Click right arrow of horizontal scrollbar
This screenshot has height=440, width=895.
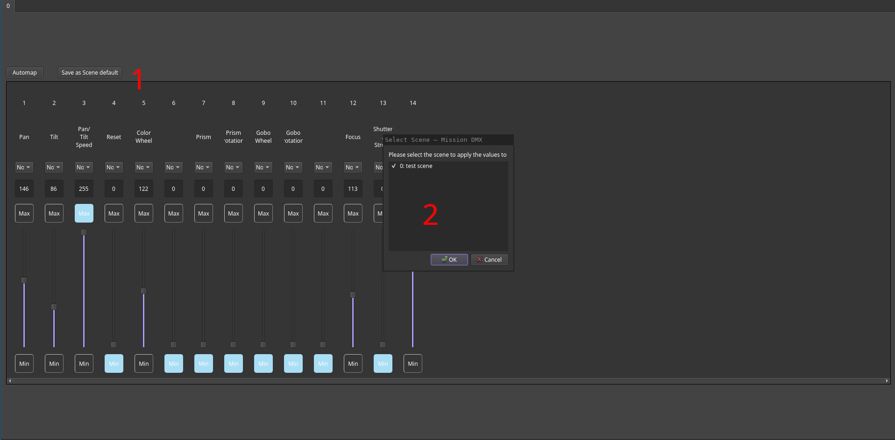pyautogui.click(x=887, y=381)
